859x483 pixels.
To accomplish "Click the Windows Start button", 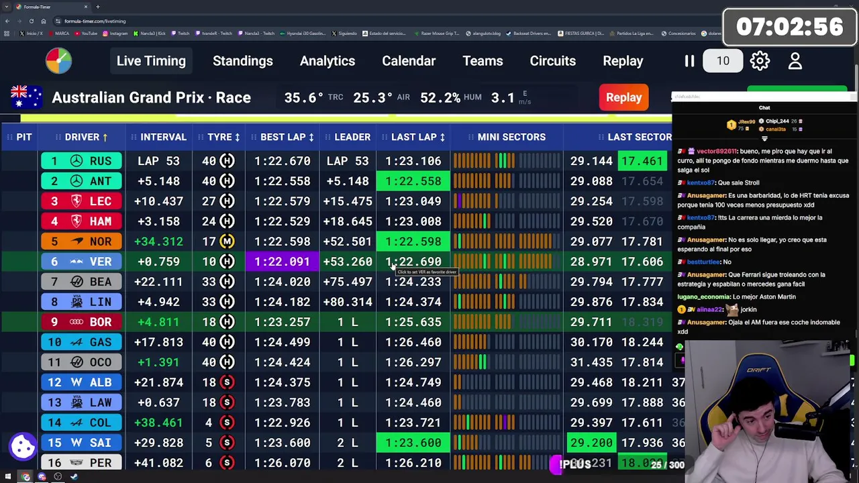I will click(8, 477).
